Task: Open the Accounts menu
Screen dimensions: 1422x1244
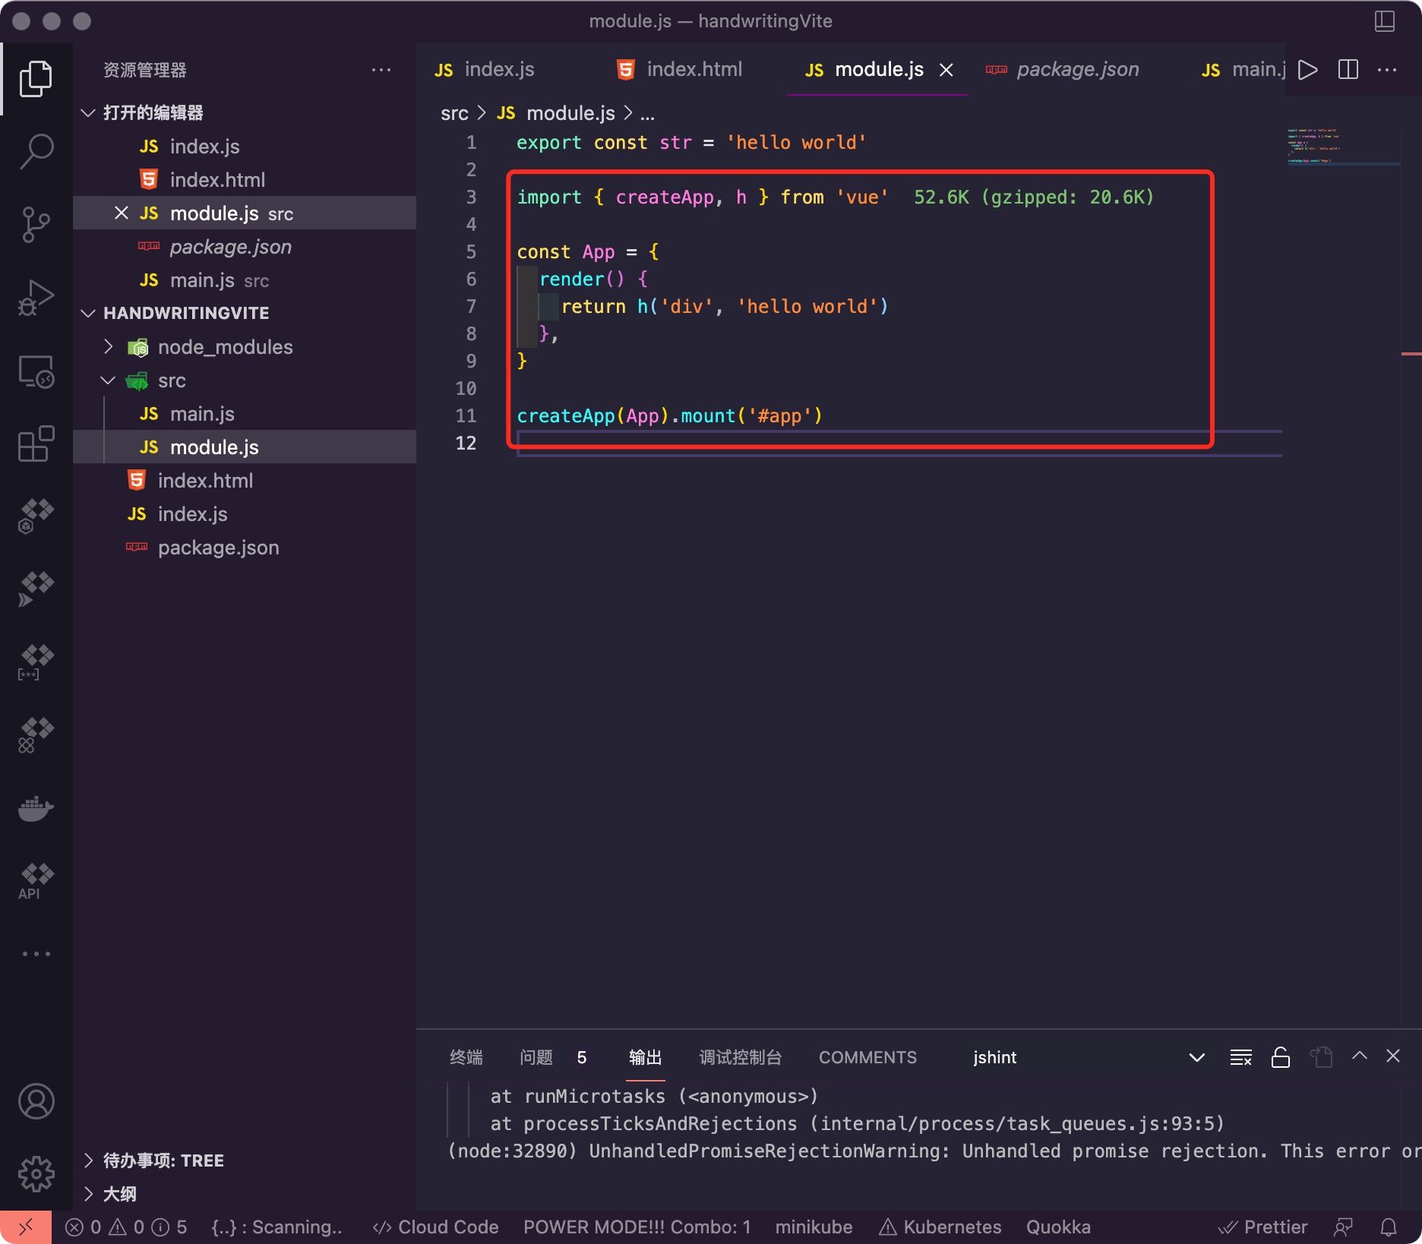Action: point(36,1101)
